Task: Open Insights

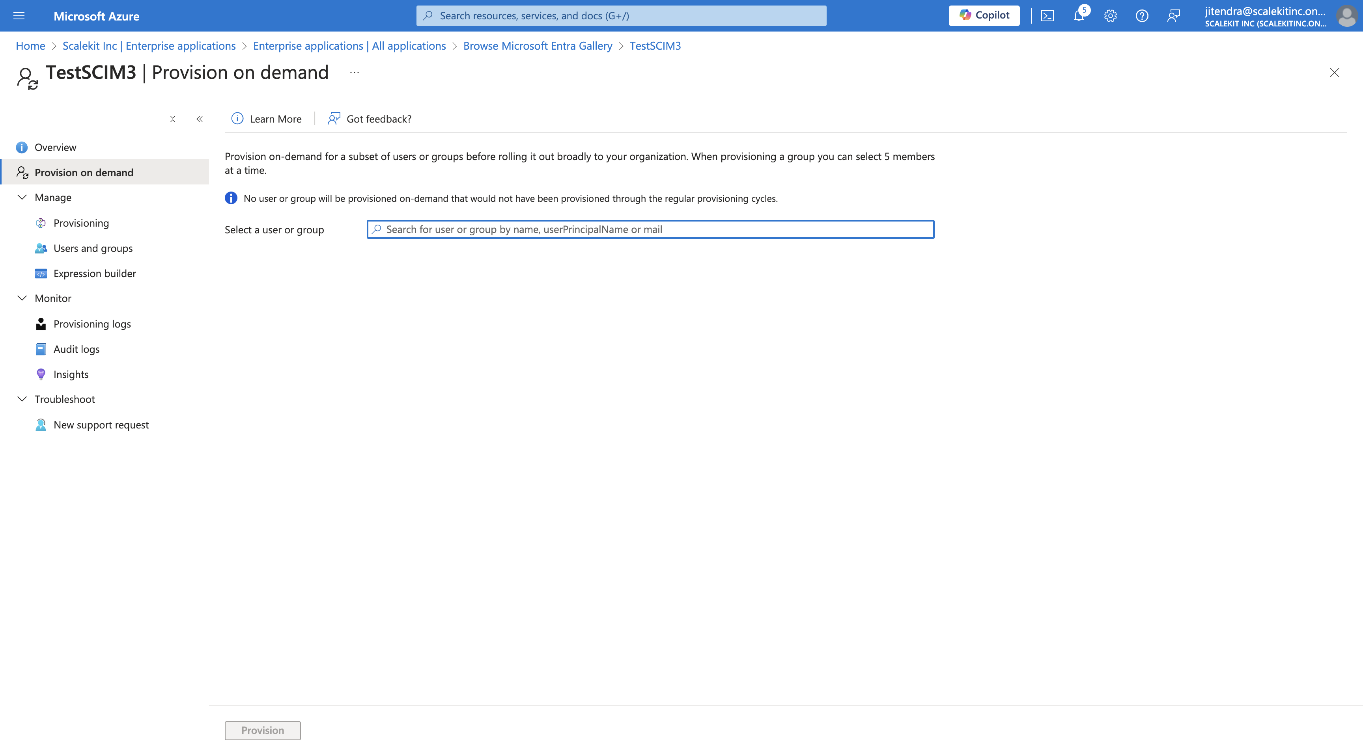Action: (71, 374)
